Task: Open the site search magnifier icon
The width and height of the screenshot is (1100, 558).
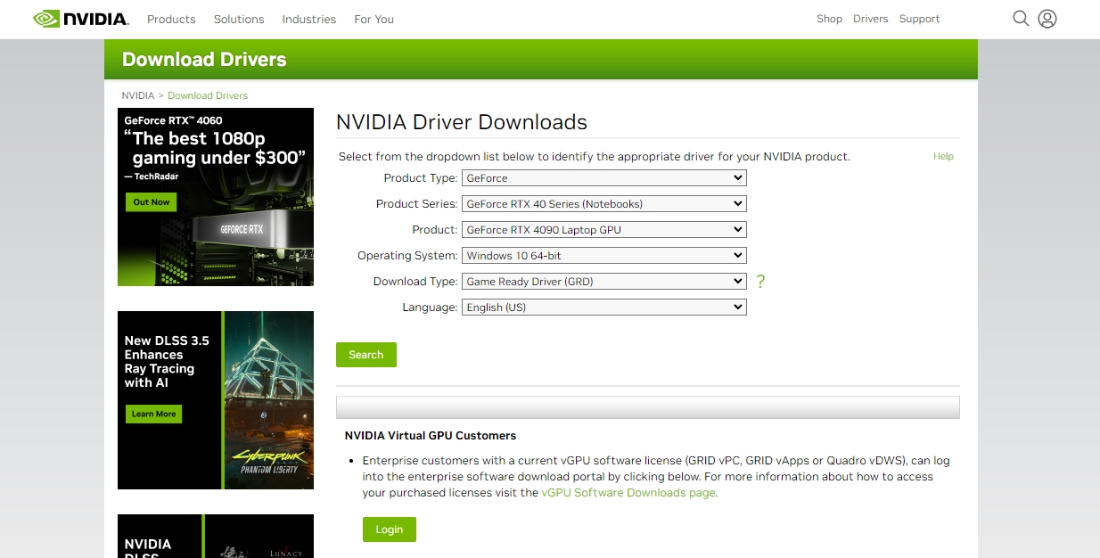Action: tap(1021, 19)
